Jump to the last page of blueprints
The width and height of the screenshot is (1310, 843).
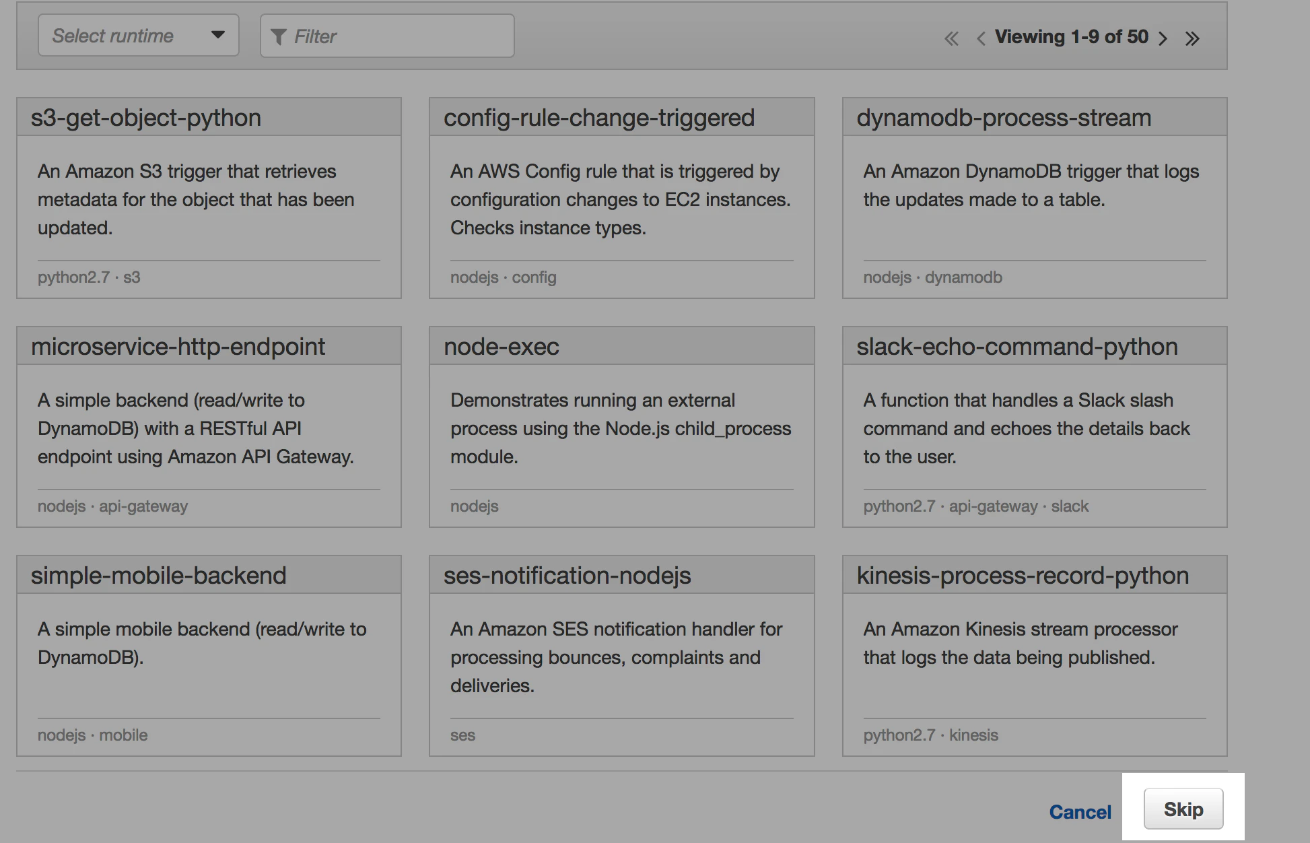[1192, 38]
